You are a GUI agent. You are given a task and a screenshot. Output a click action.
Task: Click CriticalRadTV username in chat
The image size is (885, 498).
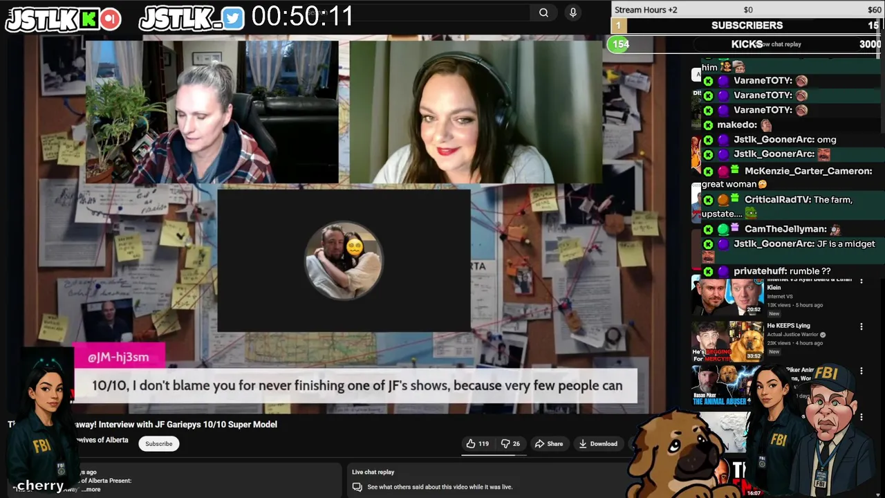tap(777, 200)
